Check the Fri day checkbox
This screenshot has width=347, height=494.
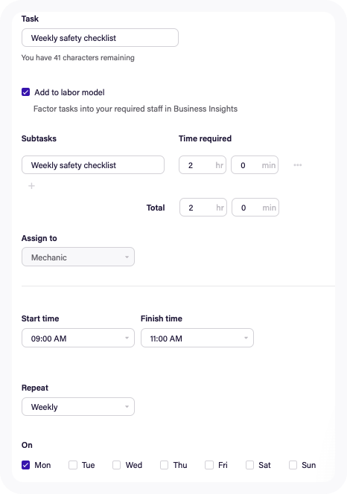[x=209, y=465]
